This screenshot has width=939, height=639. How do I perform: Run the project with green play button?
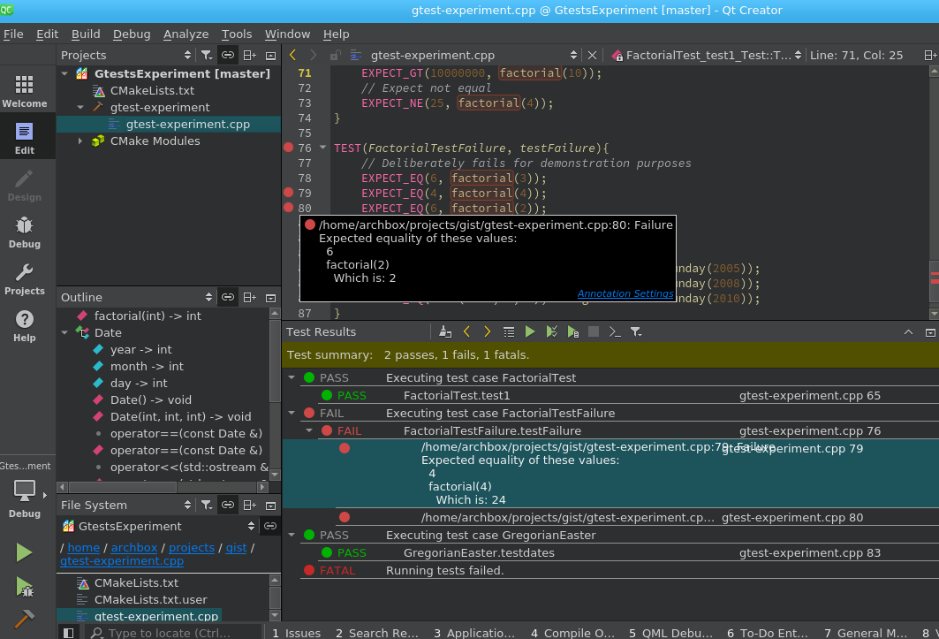pyautogui.click(x=24, y=552)
